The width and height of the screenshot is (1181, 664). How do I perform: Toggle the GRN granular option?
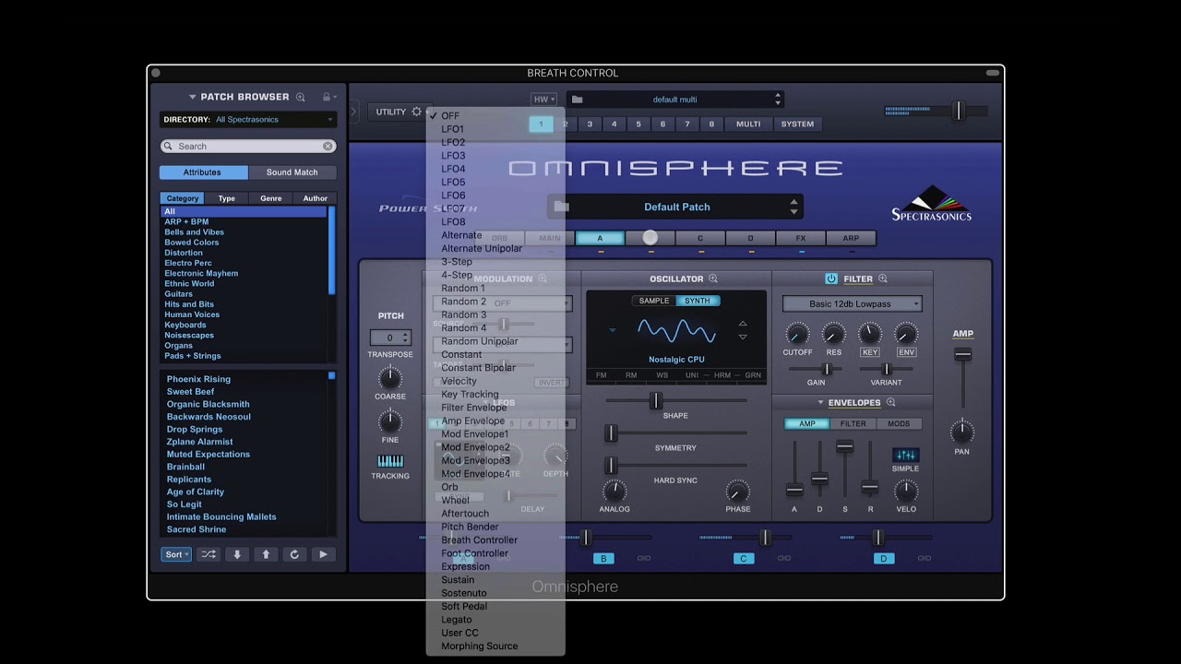click(x=753, y=375)
